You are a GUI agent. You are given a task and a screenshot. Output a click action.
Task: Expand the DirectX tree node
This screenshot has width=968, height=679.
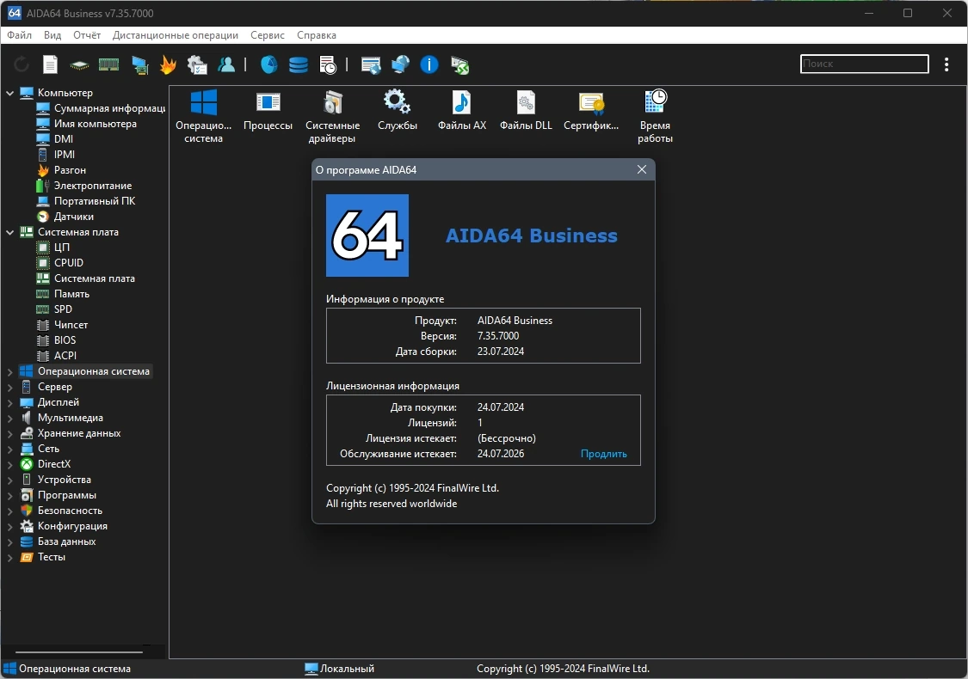(9, 464)
